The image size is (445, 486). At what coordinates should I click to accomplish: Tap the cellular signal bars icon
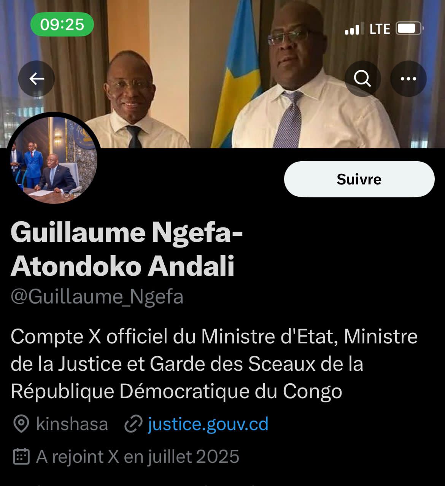(352, 29)
